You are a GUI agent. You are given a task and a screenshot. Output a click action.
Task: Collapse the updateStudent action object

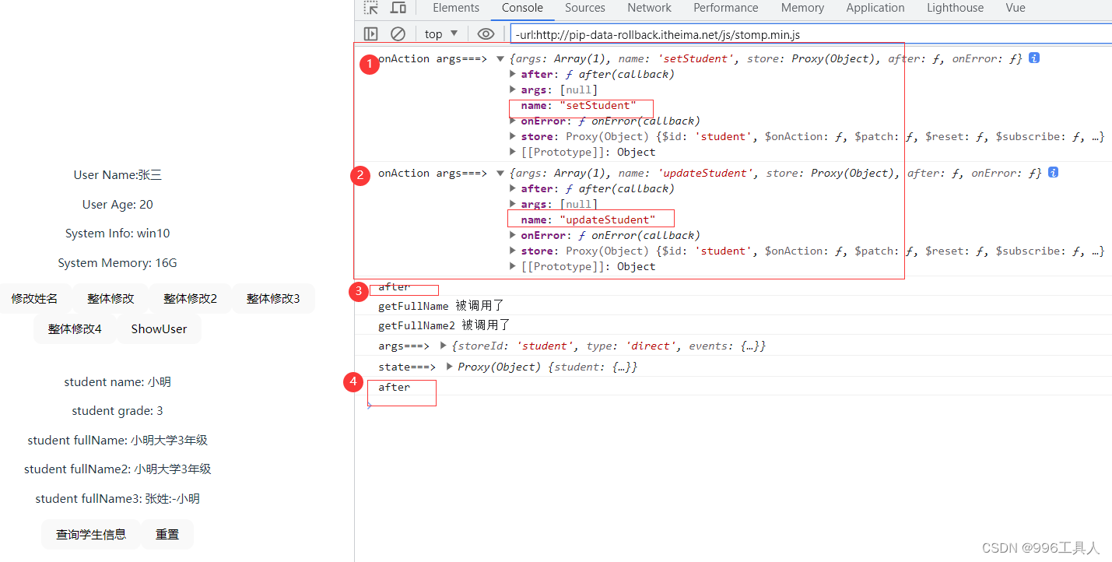(x=500, y=173)
